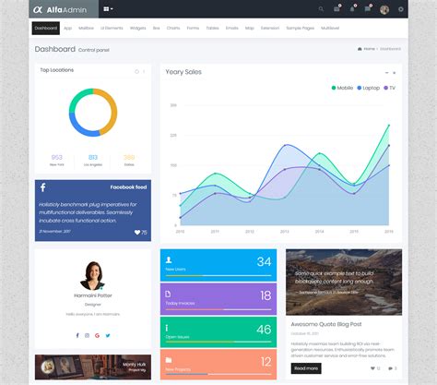Click the New Projects progress bar
Screen dimensions: 437x385
coord(218,374)
